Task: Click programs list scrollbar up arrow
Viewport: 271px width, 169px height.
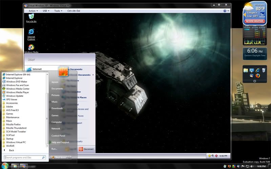Action: click(47, 74)
